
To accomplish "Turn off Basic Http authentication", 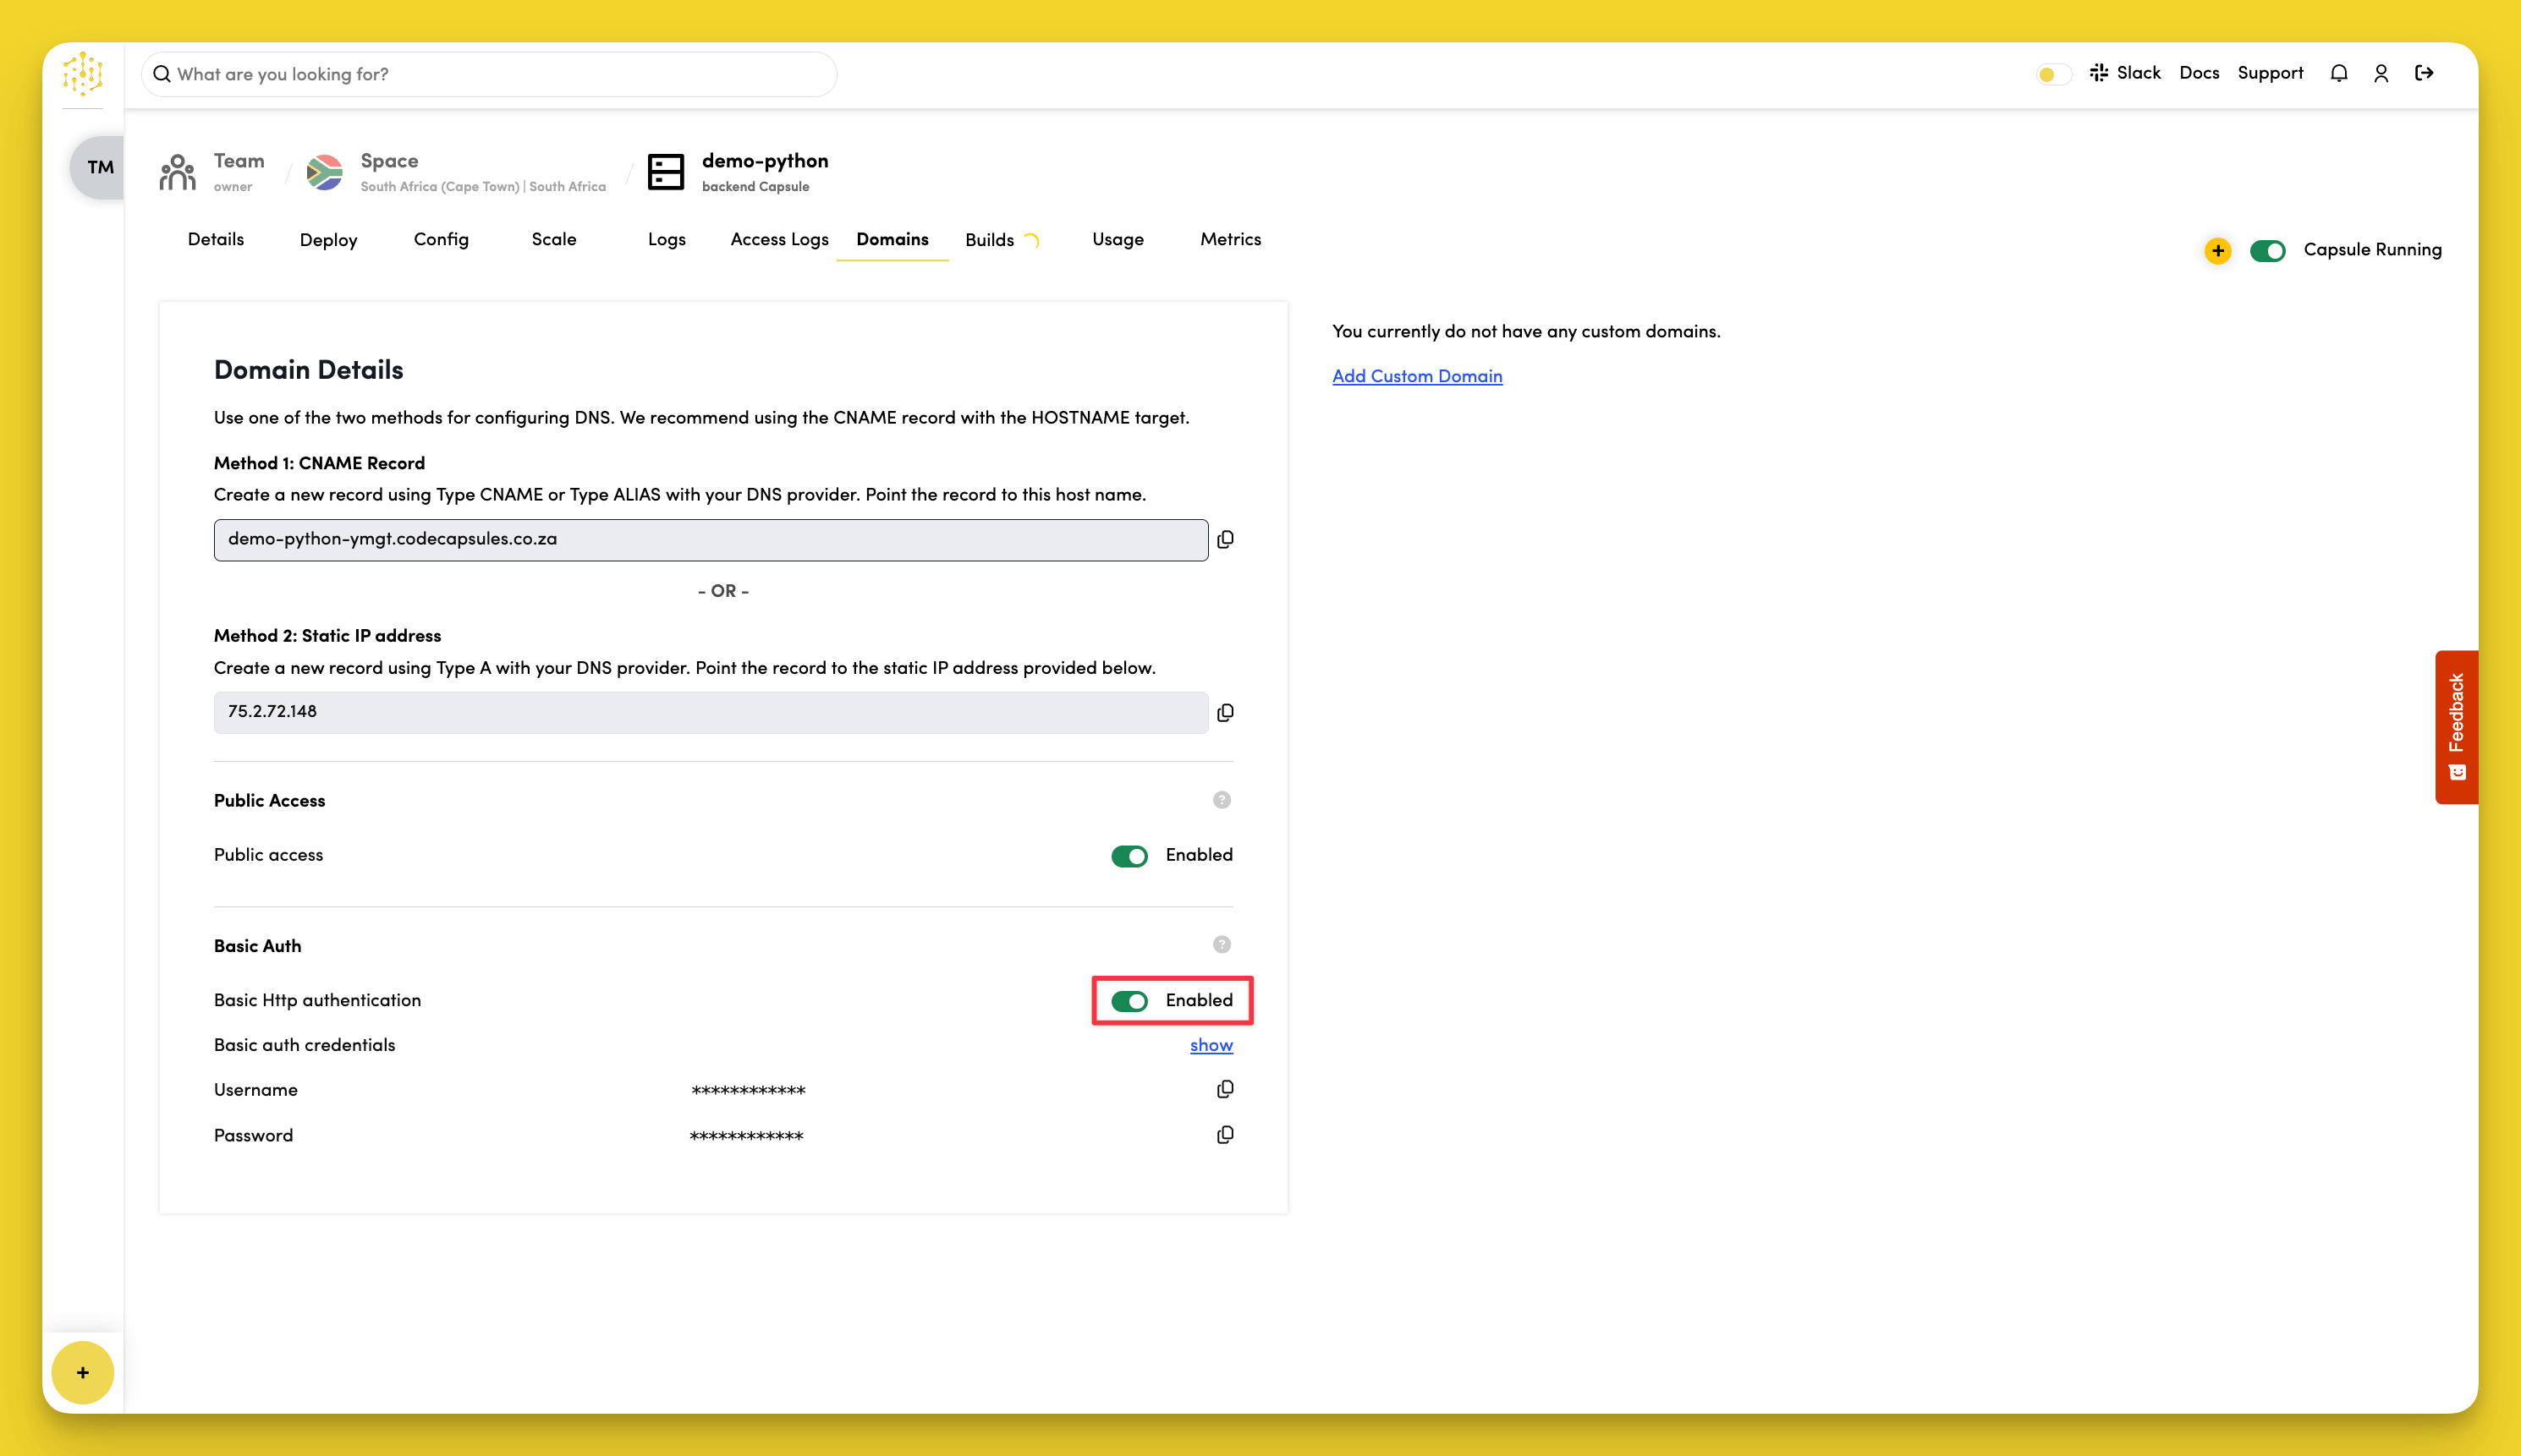I will click(x=1129, y=1000).
